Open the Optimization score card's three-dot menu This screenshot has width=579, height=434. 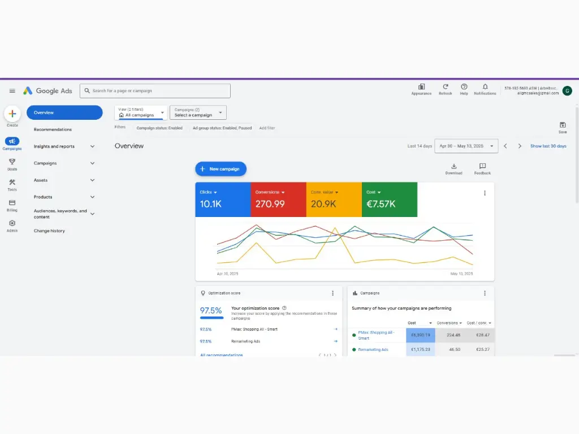(332, 293)
